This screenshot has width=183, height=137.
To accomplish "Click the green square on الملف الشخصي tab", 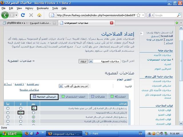I will (x=63, y=96).
